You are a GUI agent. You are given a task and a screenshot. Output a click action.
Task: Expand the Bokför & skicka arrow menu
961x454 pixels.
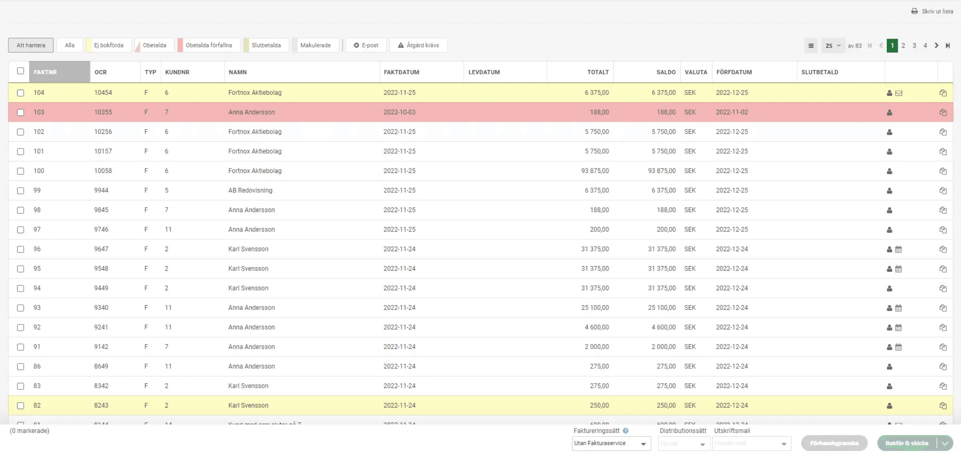(x=945, y=443)
